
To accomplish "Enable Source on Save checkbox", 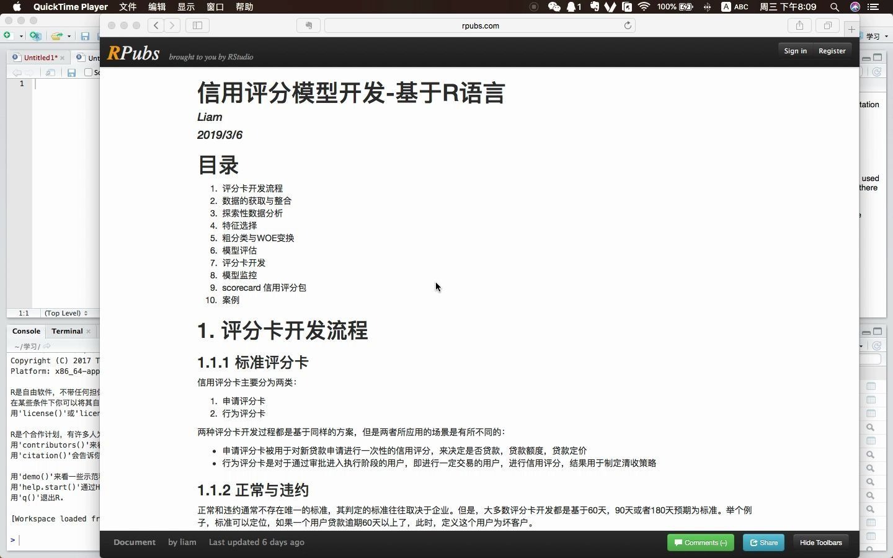I will click(89, 73).
